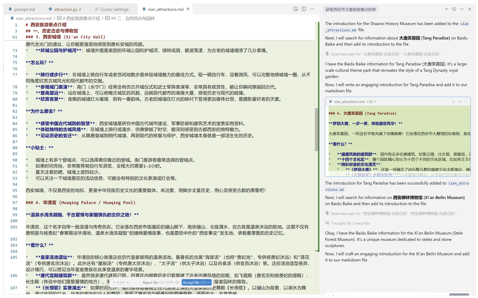Split the editor to the right
Viewport: 478px width, 298px height.
tap(304, 9)
